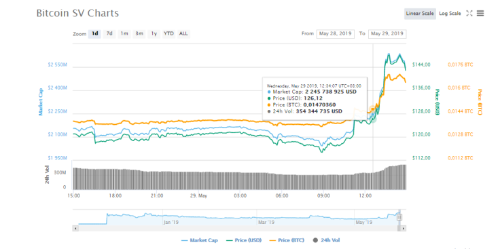Select the 1y zoom range

154,34
